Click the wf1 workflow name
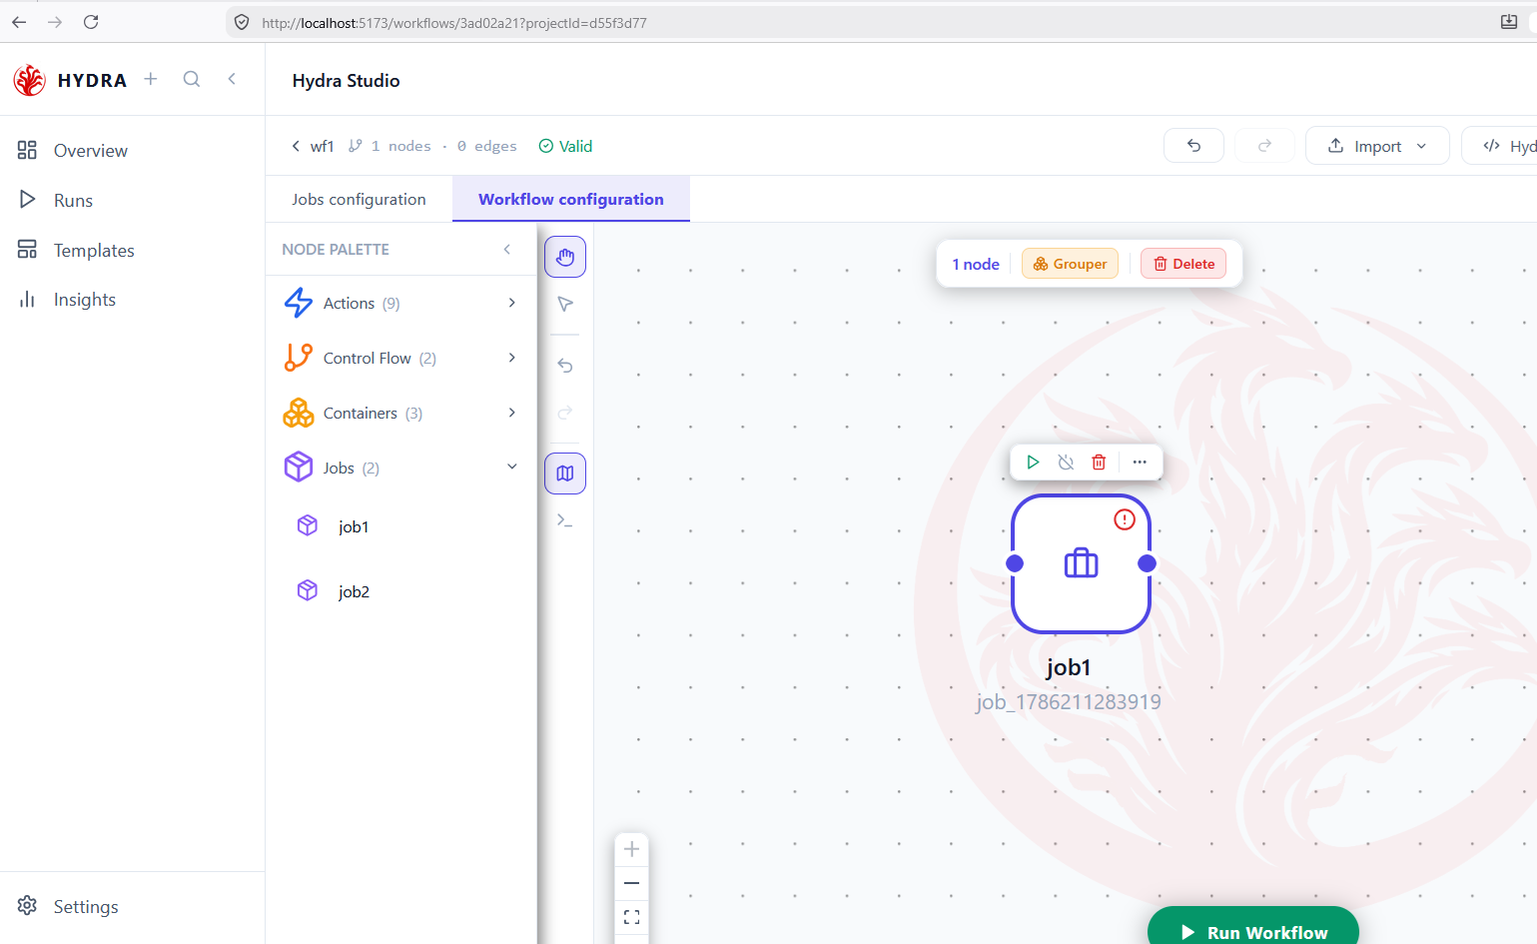 322,146
